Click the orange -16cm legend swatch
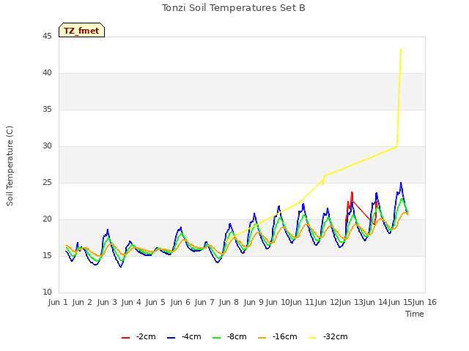This screenshot has height=351, width=469. pyautogui.click(x=262, y=338)
